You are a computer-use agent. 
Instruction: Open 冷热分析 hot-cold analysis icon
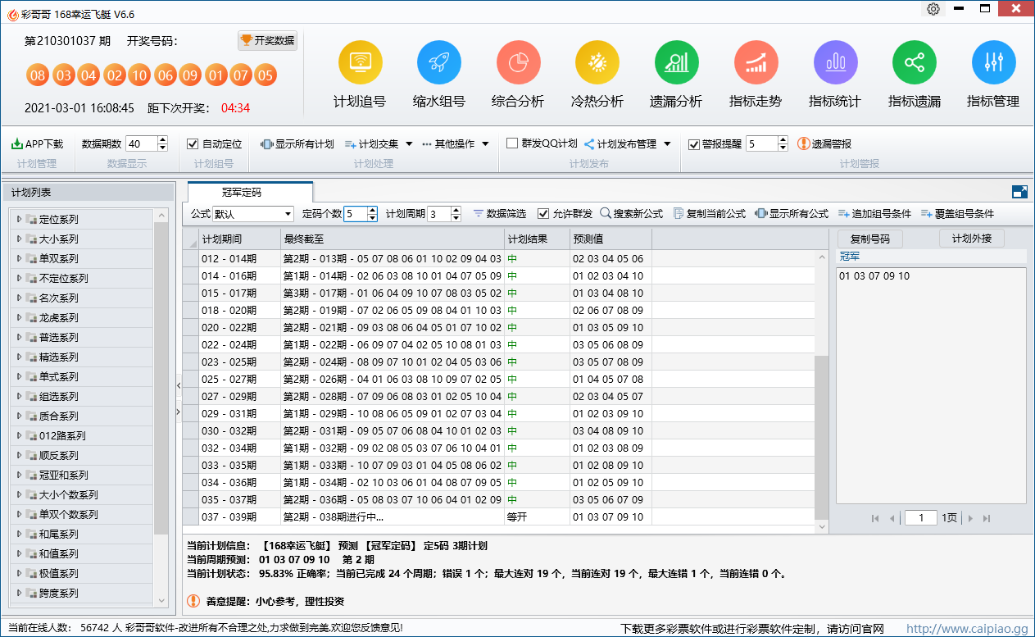(x=597, y=63)
